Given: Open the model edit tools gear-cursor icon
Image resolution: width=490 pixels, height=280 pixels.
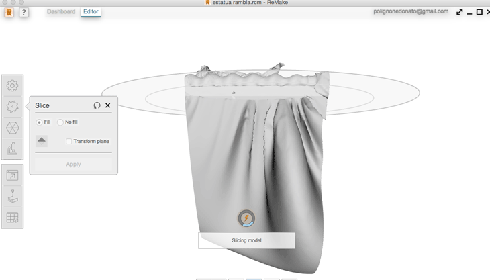Looking at the screenshot, I should click(x=13, y=107).
